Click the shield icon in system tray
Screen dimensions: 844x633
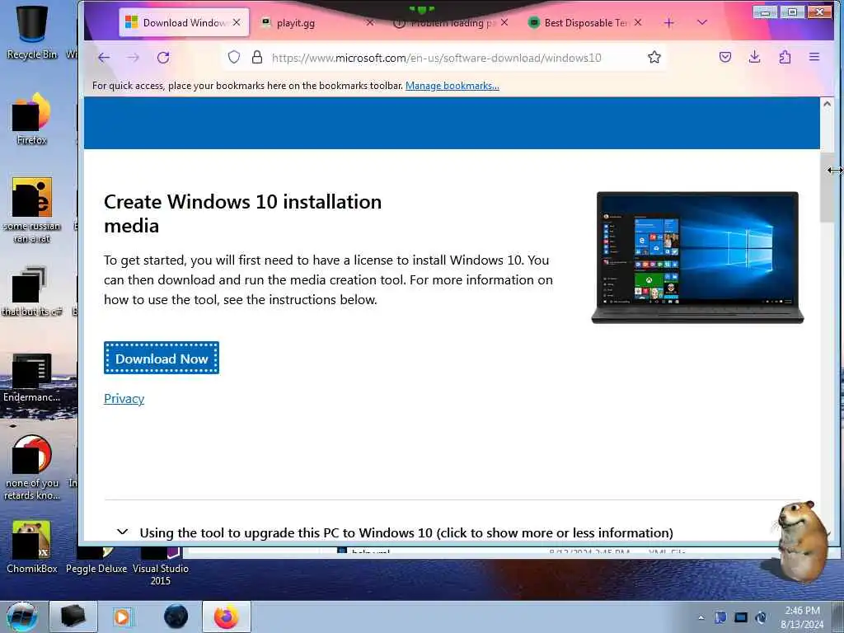point(720,617)
